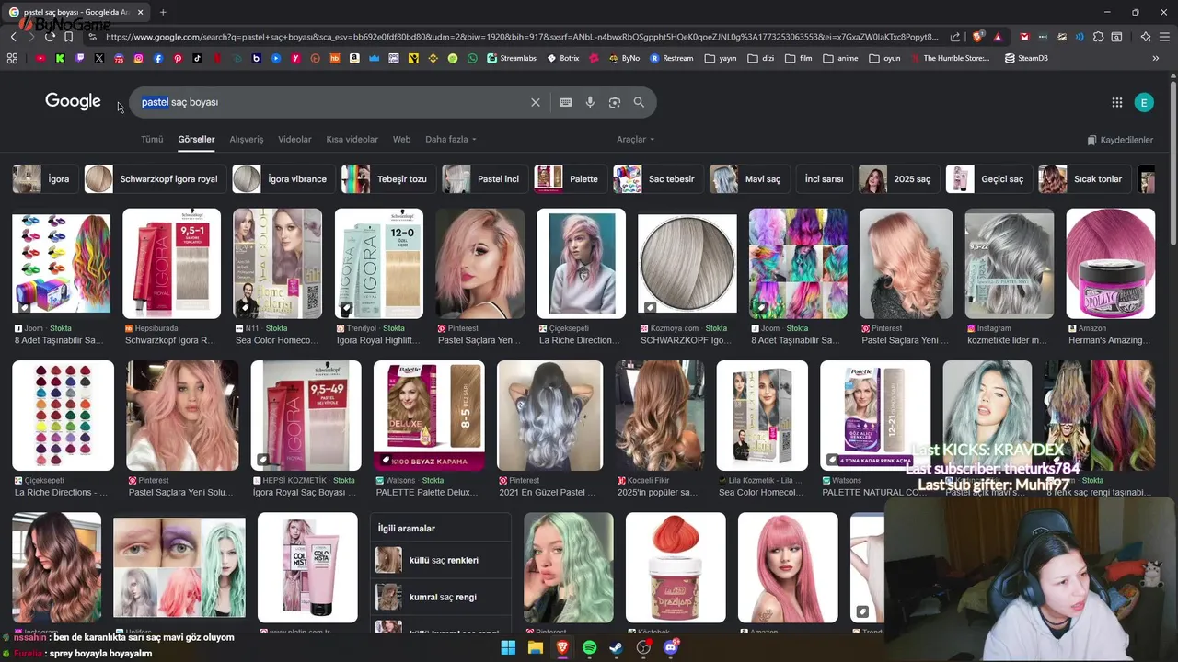The width and height of the screenshot is (1178, 662).
Task: Switch to the Videolar tab
Action: click(294, 139)
